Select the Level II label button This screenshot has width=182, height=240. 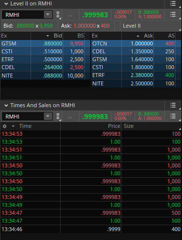click(132, 26)
